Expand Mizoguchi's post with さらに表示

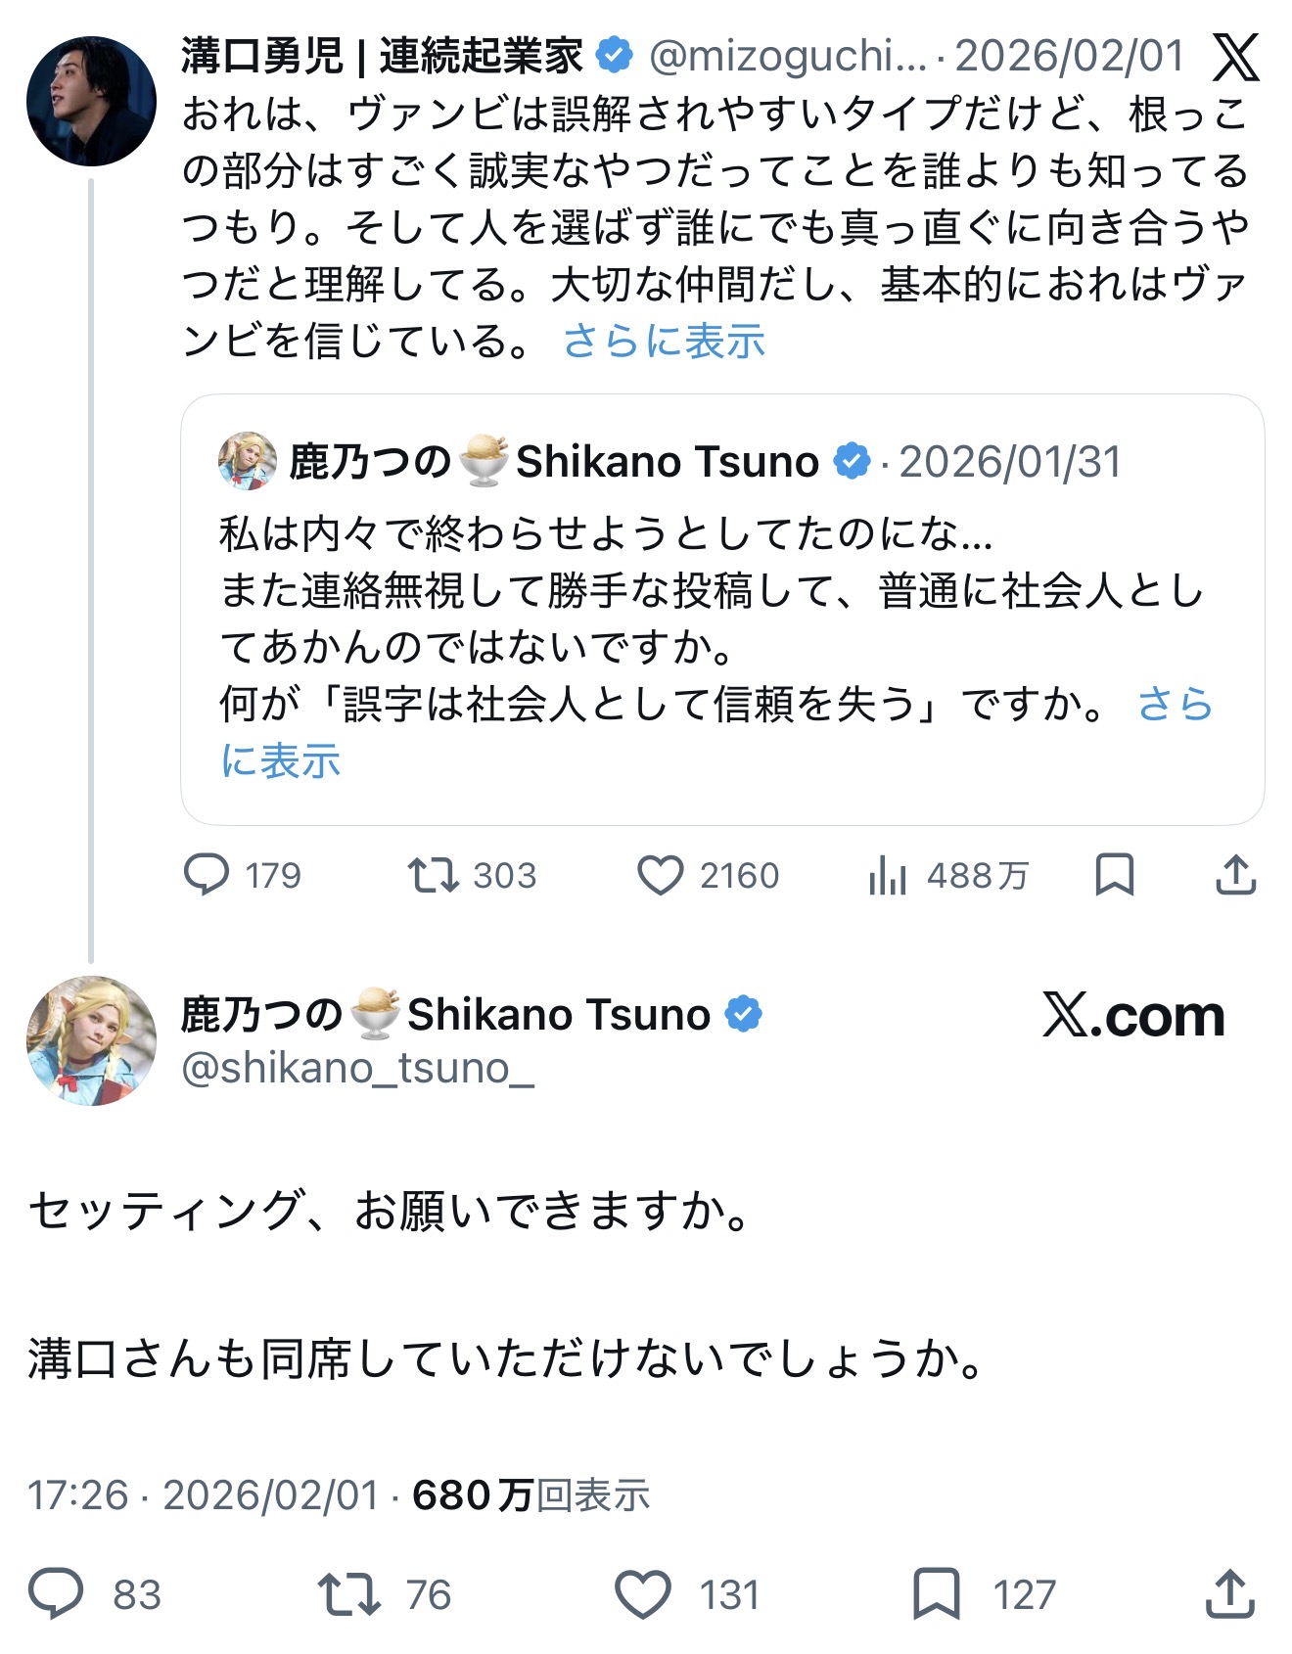tap(664, 342)
